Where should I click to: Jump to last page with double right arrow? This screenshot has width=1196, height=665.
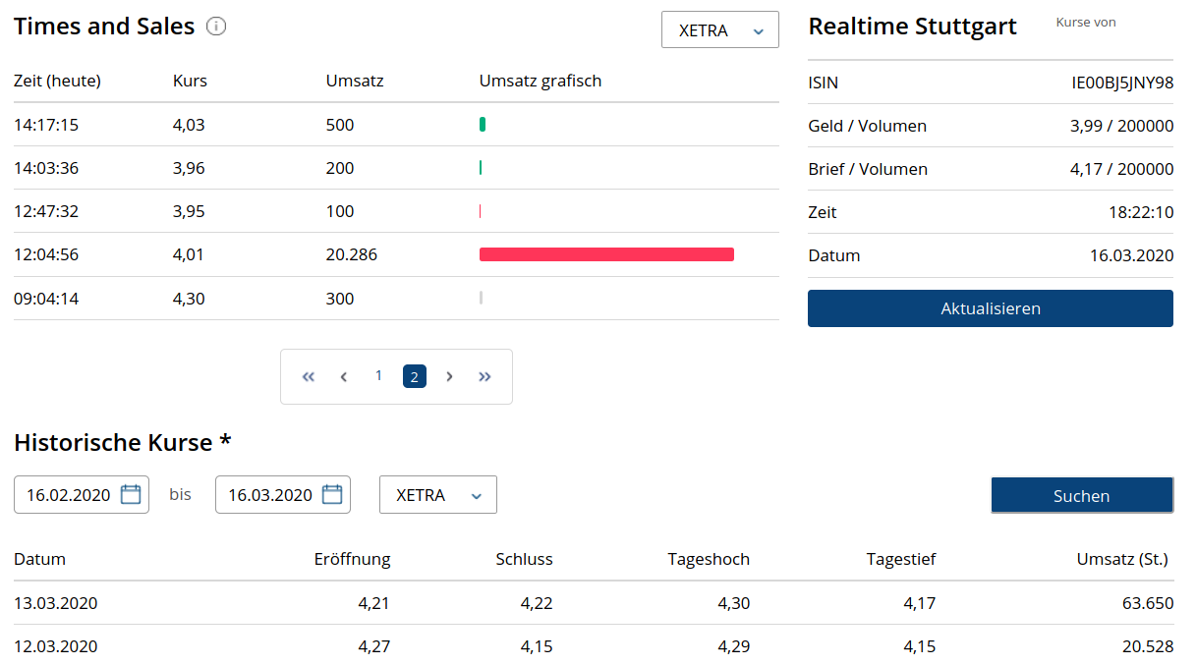pyautogui.click(x=484, y=376)
